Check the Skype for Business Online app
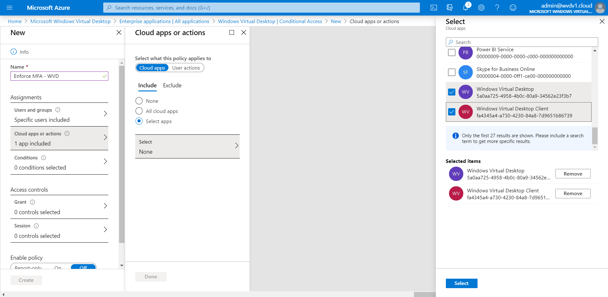Image resolution: width=608 pixels, height=297 pixels. click(452, 72)
